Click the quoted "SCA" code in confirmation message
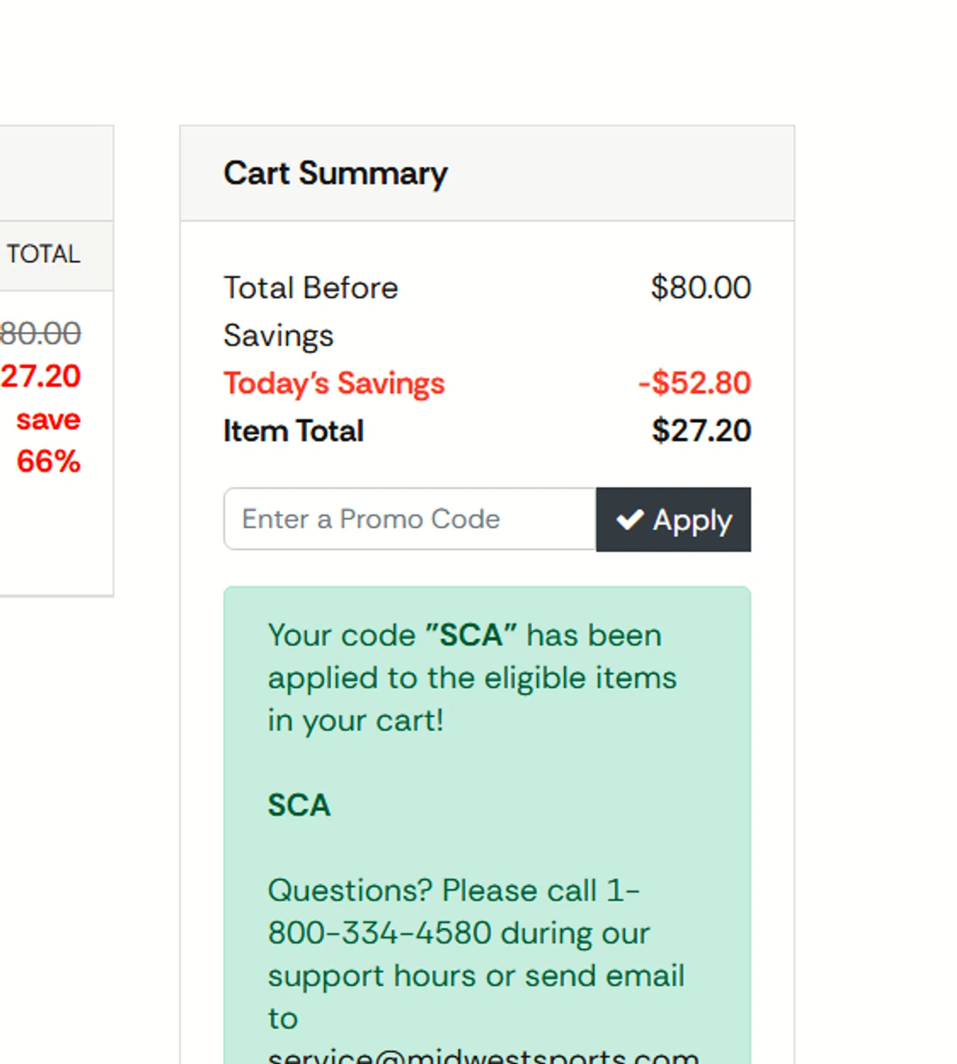This screenshot has height=1064, width=957. click(471, 635)
